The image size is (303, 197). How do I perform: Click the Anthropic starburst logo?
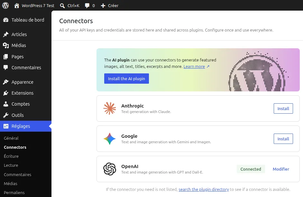pyautogui.click(x=110, y=108)
